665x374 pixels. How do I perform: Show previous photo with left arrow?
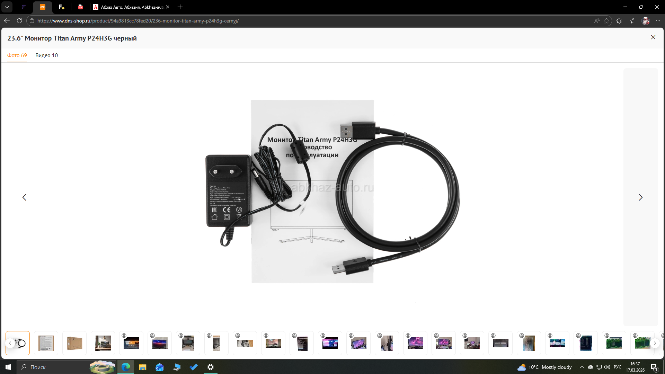click(x=24, y=197)
